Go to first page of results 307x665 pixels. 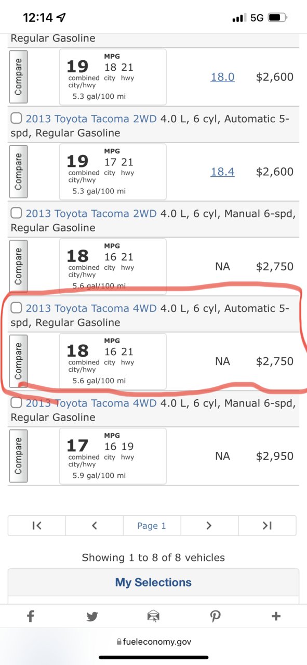tap(36, 526)
